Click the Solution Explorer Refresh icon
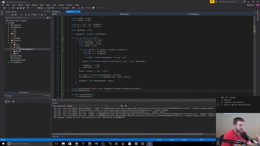260x146 pixels. pyautogui.click(x=29, y=15)
